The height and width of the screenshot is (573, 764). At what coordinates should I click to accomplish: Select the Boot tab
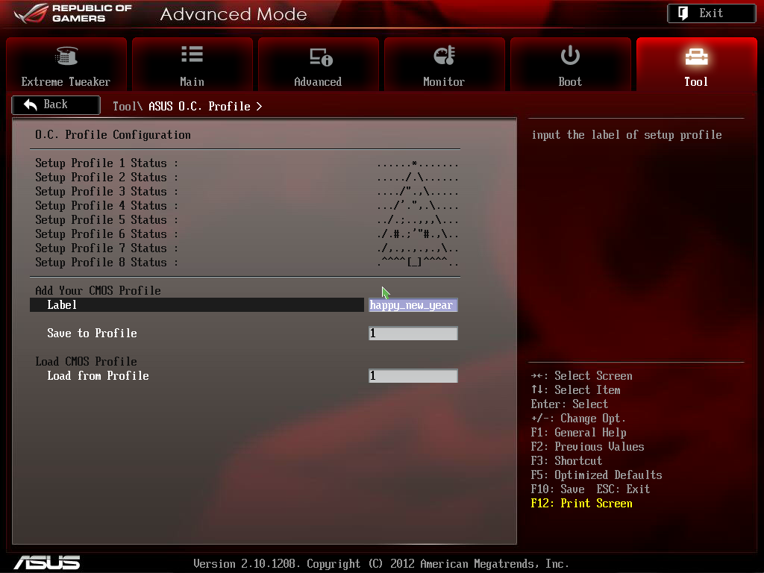pyautogui.click(x=571, y=64)
